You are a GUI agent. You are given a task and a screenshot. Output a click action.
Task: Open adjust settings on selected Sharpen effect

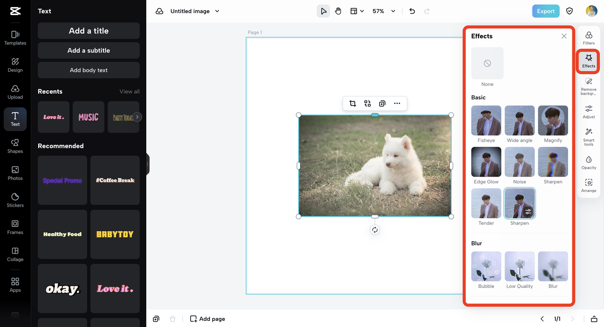coord(528,212)
